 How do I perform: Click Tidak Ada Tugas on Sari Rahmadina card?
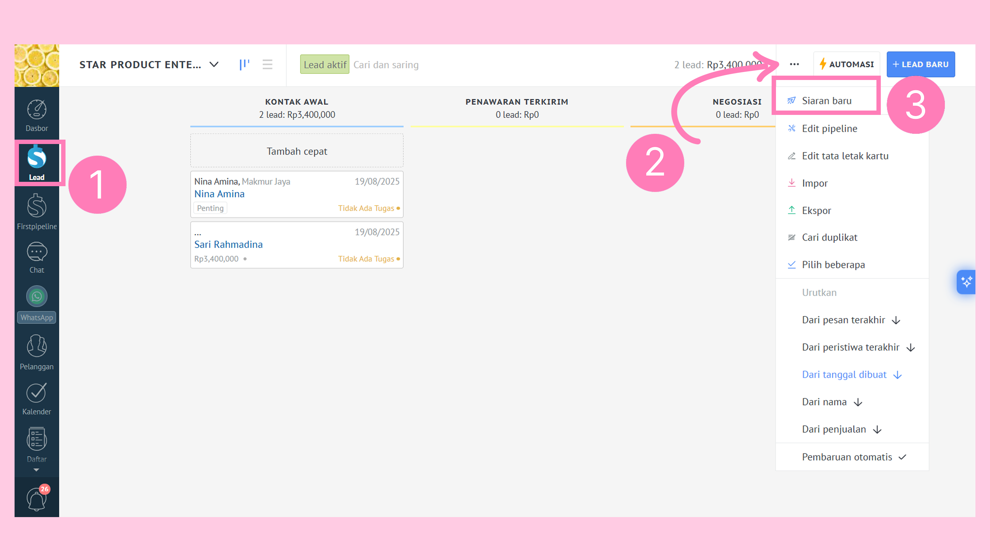(x=369, y=259)
